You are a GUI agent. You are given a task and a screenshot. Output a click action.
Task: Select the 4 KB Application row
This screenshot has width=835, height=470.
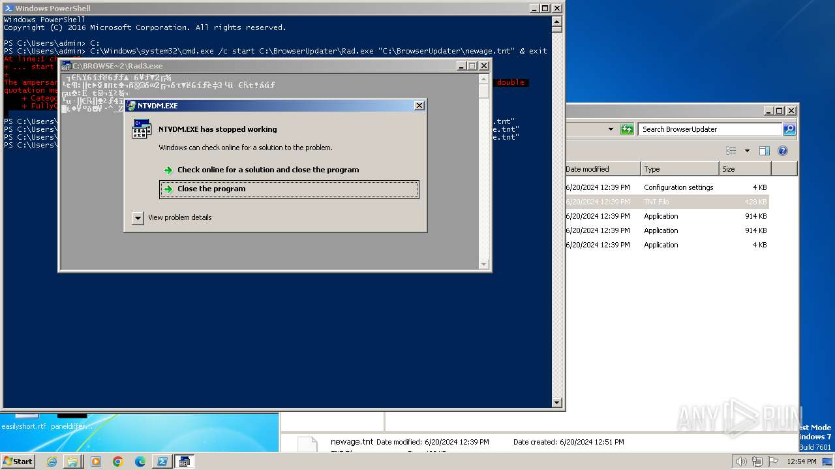[667, 245]
